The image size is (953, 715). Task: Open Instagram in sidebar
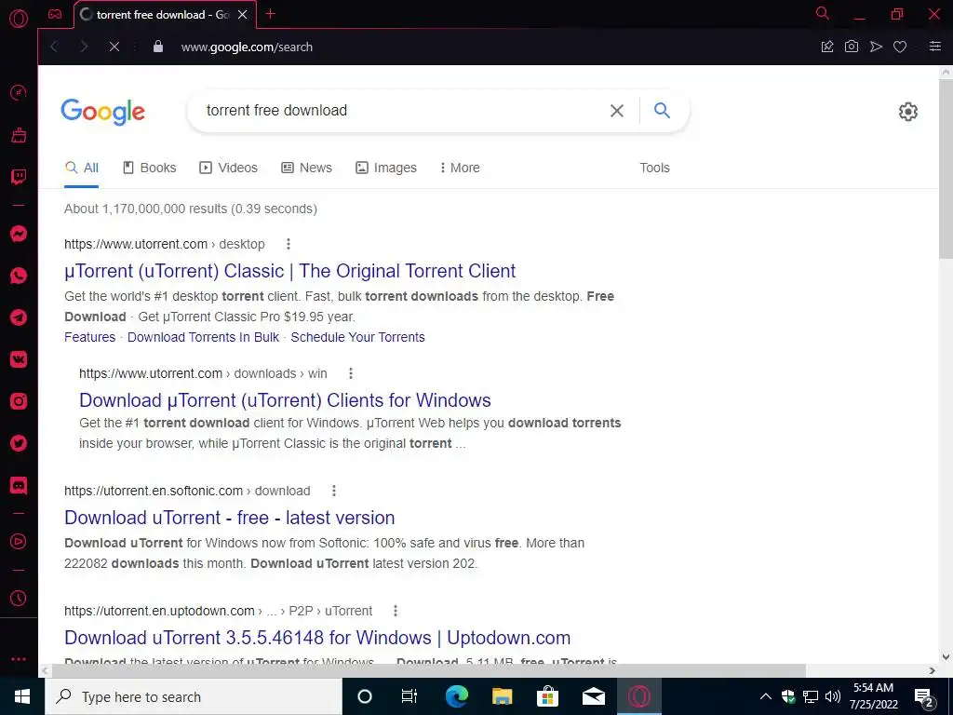[x=19, y=401]
